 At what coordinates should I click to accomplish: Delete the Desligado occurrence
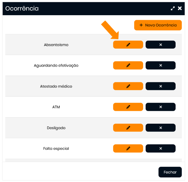tap(160, 128)
